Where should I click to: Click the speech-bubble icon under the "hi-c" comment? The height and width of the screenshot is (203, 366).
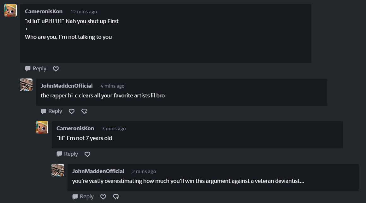point(44,111)
